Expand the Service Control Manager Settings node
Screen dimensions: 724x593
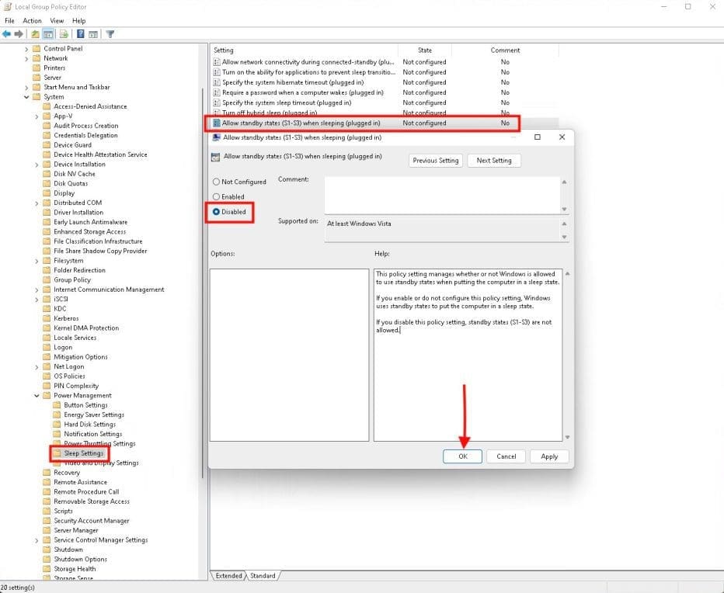click(37, 540)
